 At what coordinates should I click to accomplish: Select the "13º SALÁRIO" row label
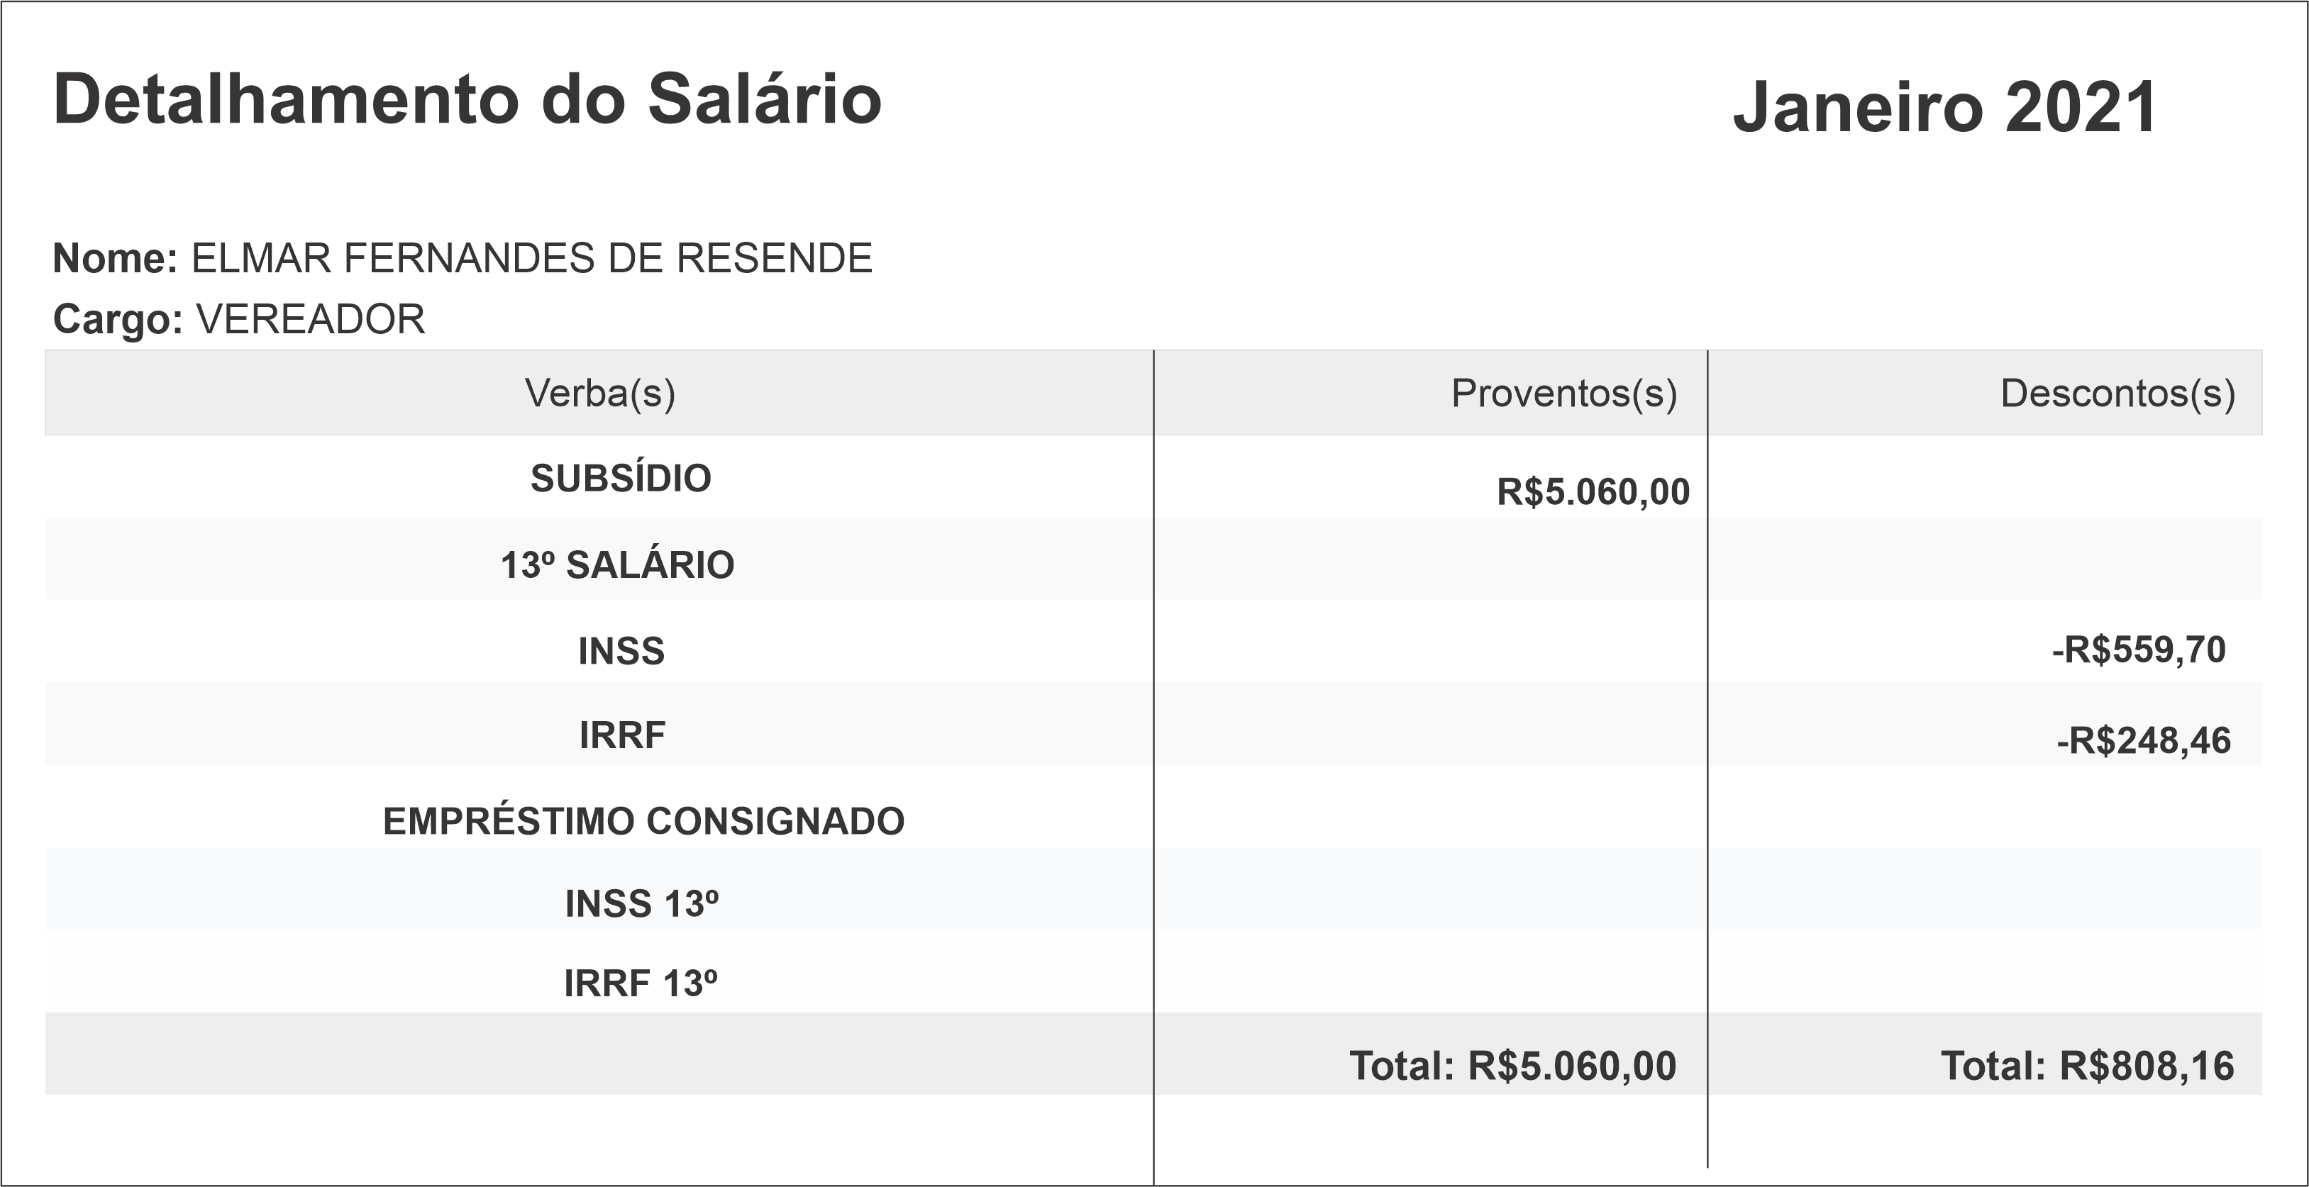click(x=616, y=565)
